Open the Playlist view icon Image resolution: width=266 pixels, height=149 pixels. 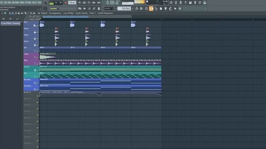(x=137, y=8)
